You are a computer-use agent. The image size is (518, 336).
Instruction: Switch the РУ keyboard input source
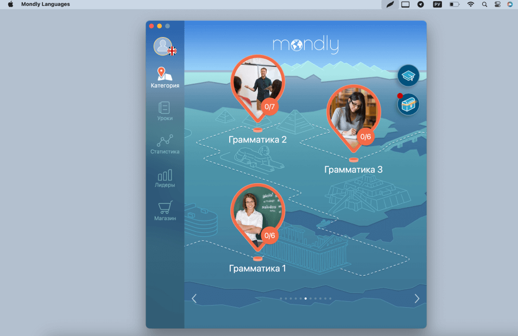(x=437, y=4)
